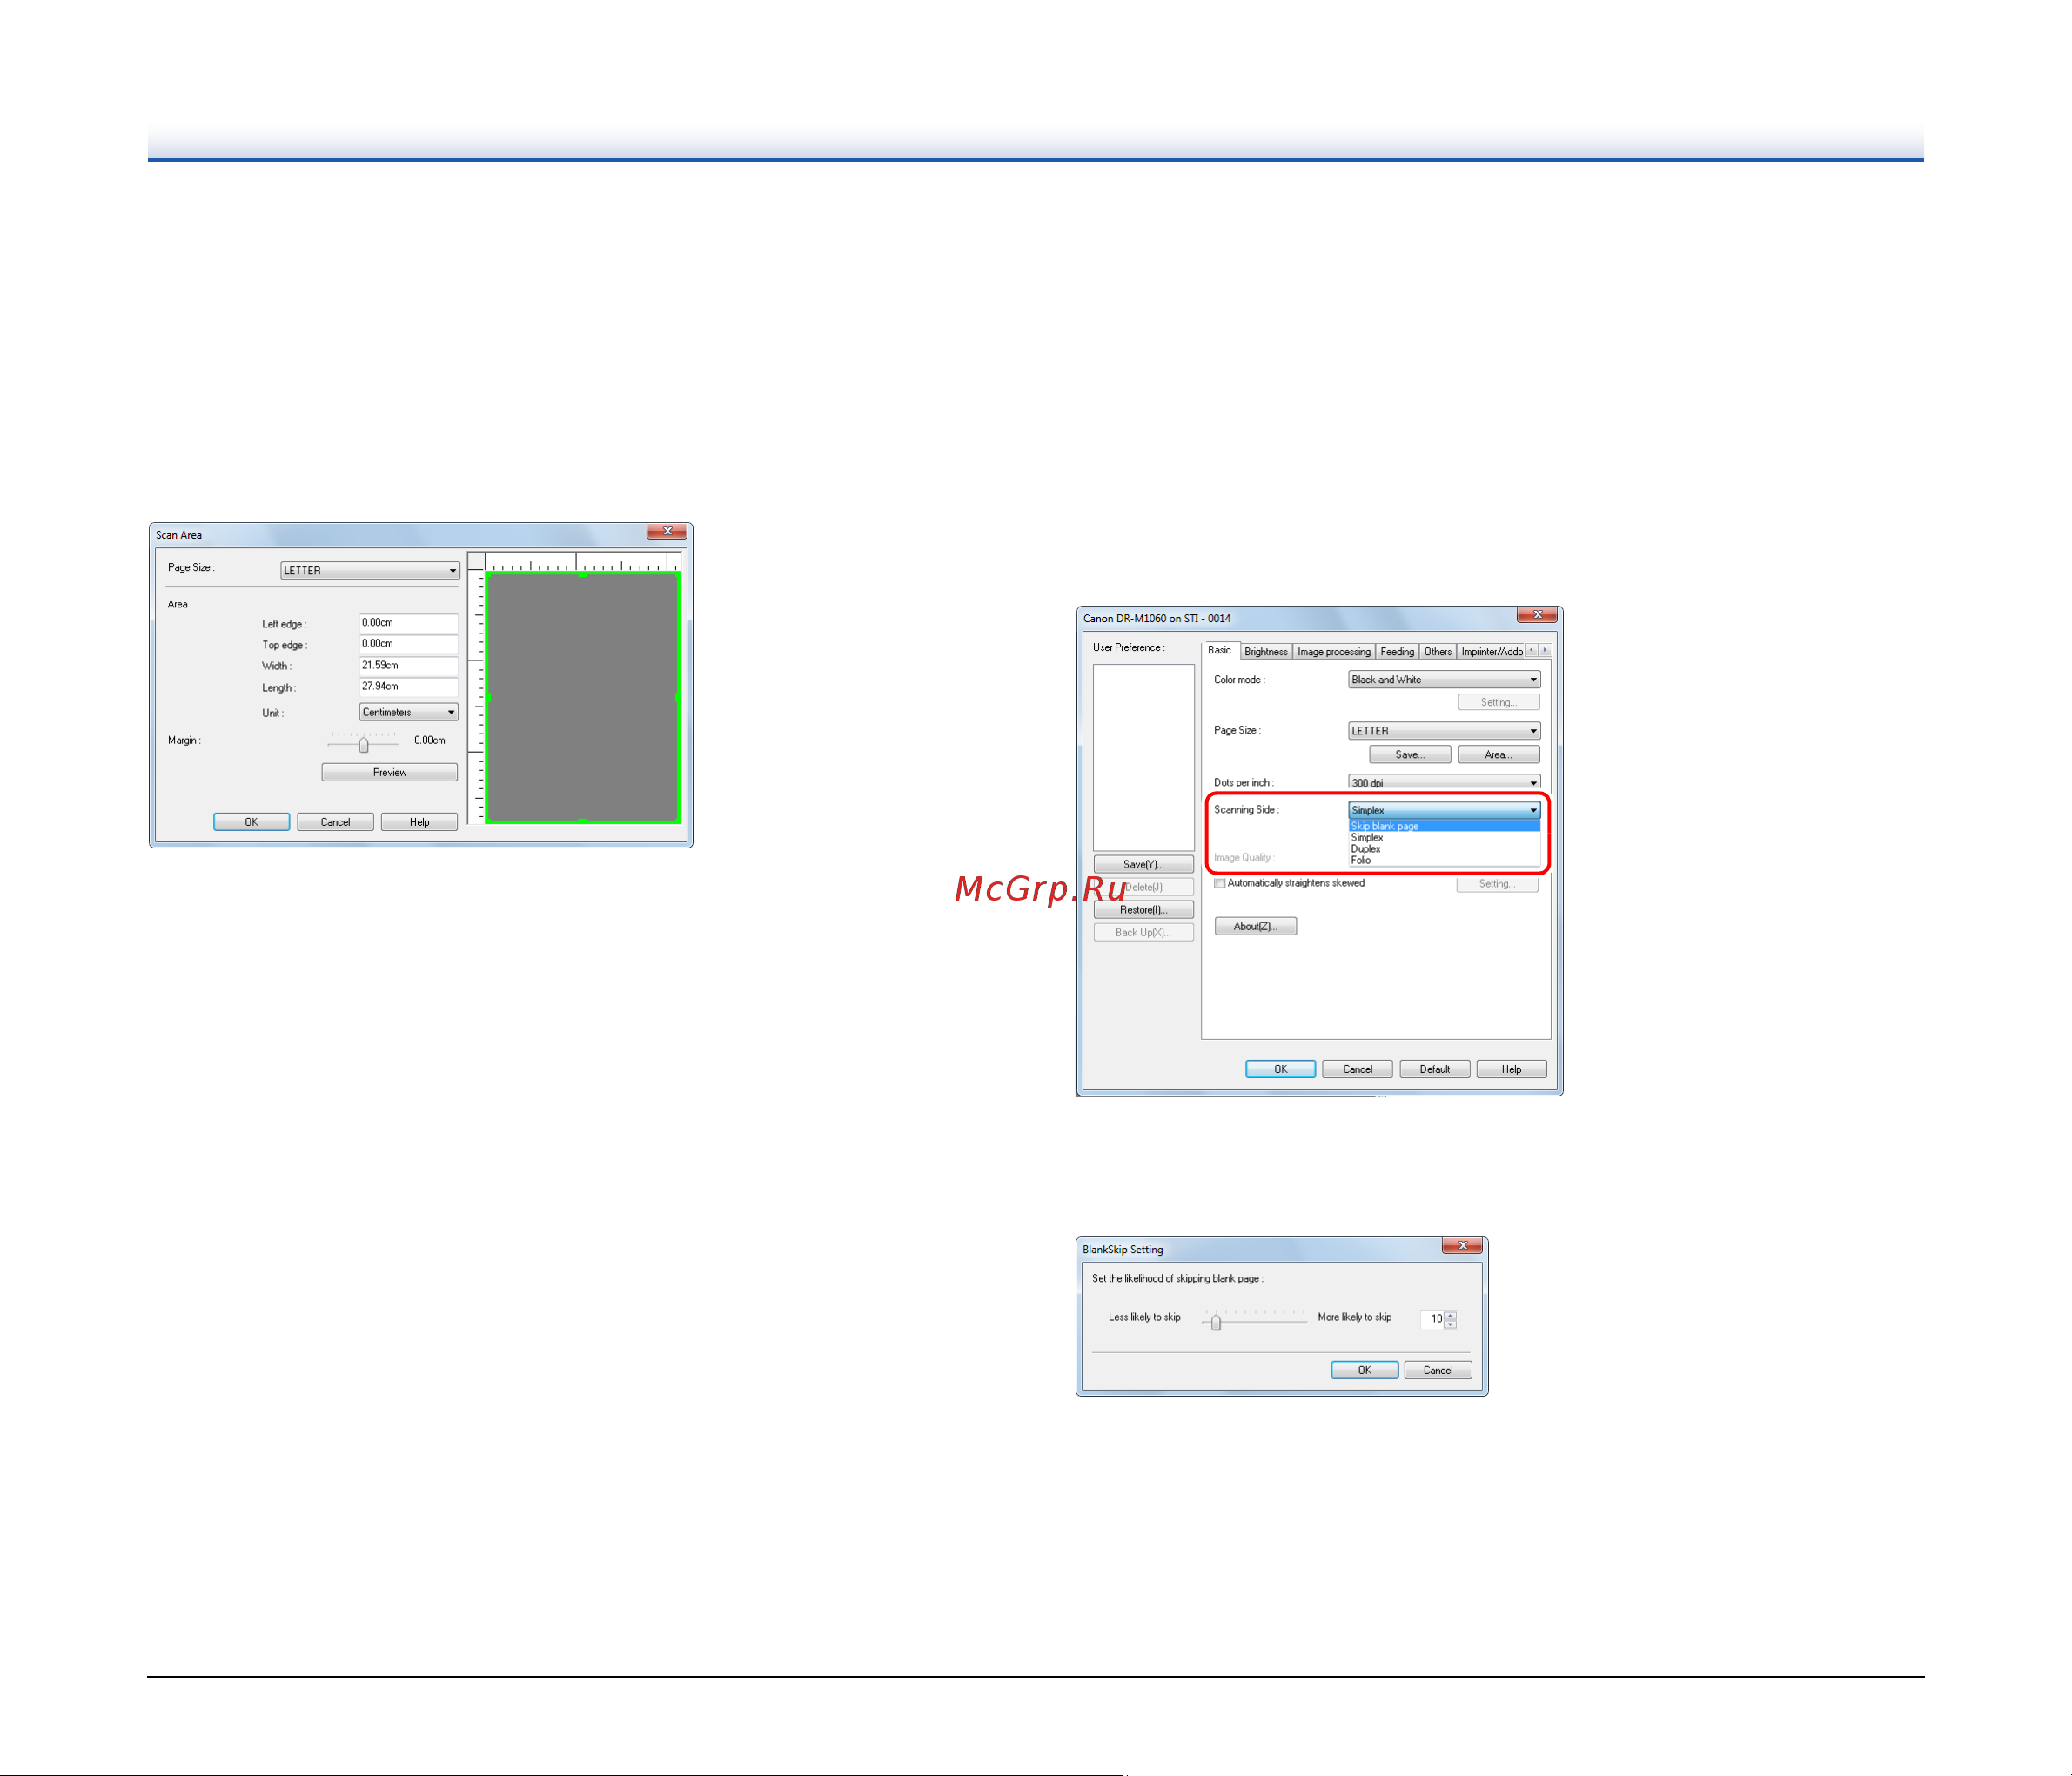Select Folio scanning side option
This screenshot has width=2072, height=1776.
1444,860
